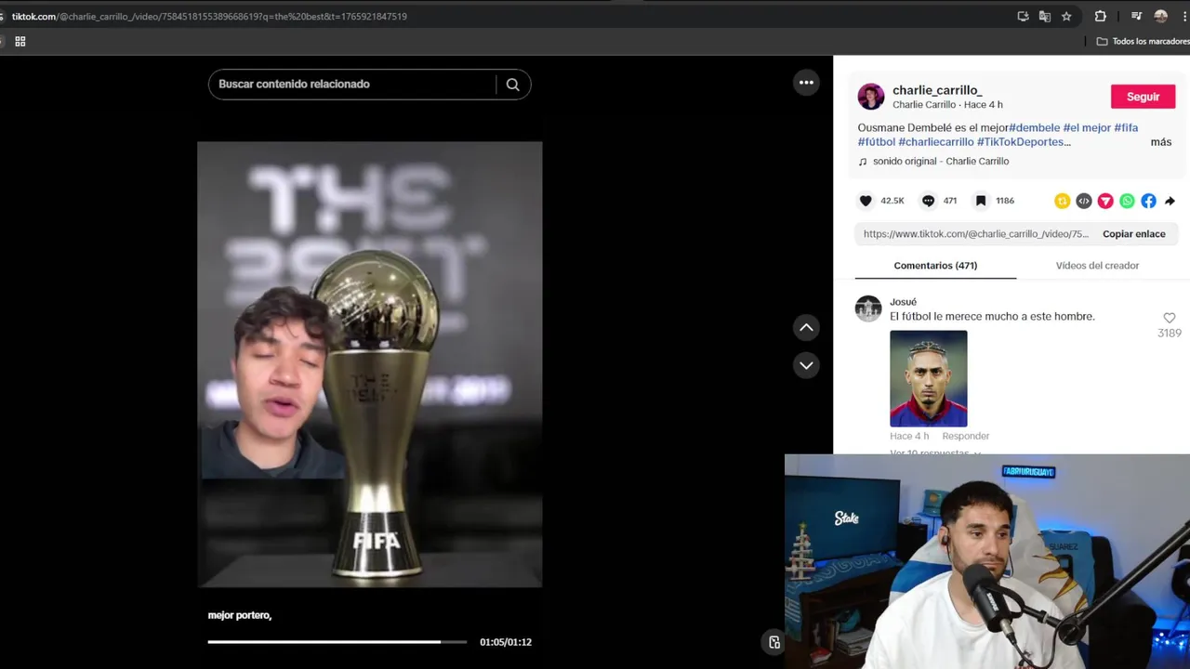Screen dimensions: 1190x669
Task: Share the video on Facebook
Action: [x=1148, y=201]
